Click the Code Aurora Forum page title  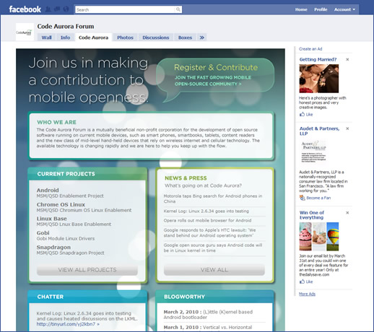click(66, 26)
